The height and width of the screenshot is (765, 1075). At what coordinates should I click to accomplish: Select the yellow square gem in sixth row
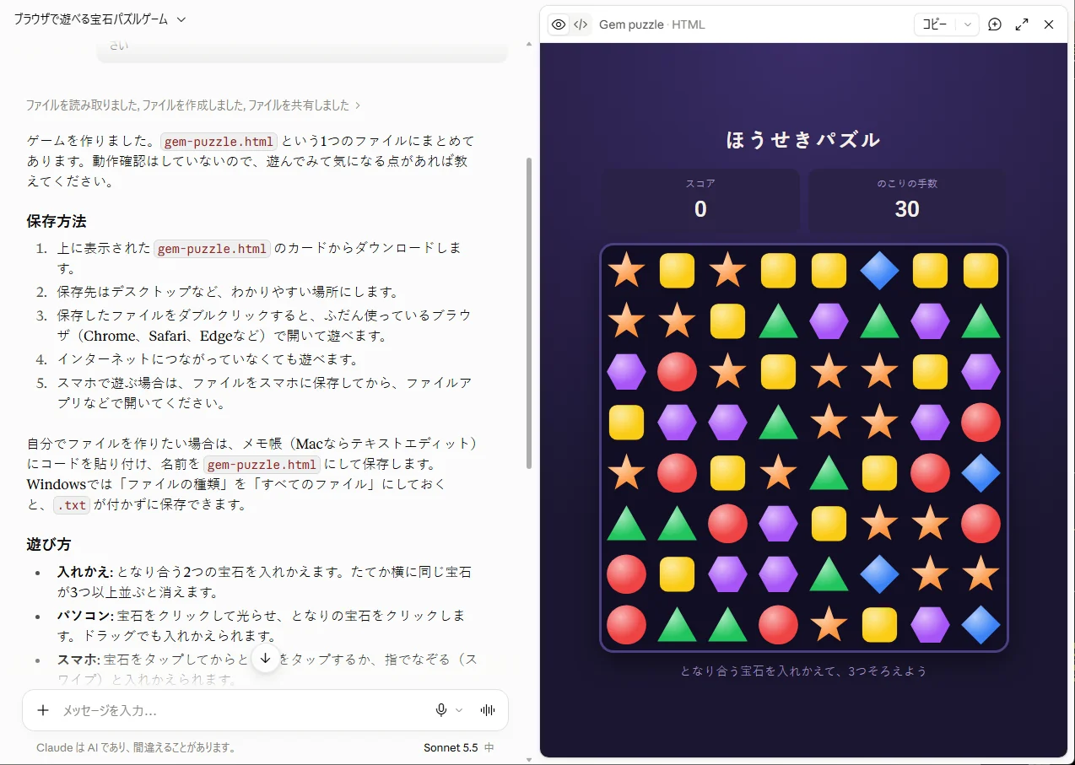tap(829, 524)
